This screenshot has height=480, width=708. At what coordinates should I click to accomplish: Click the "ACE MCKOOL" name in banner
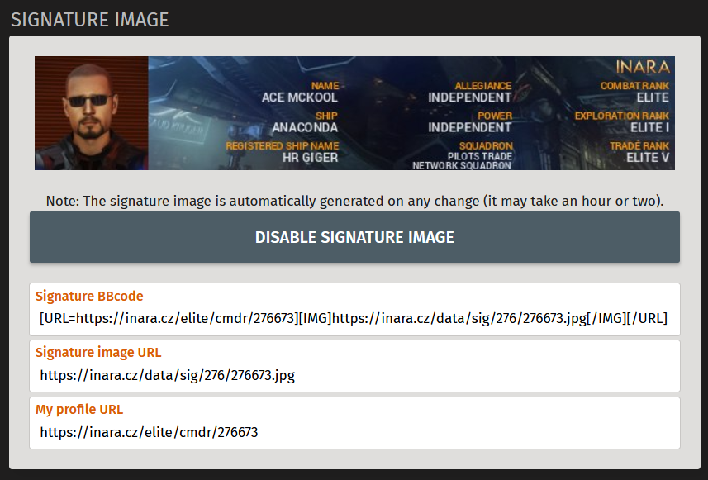299,97
